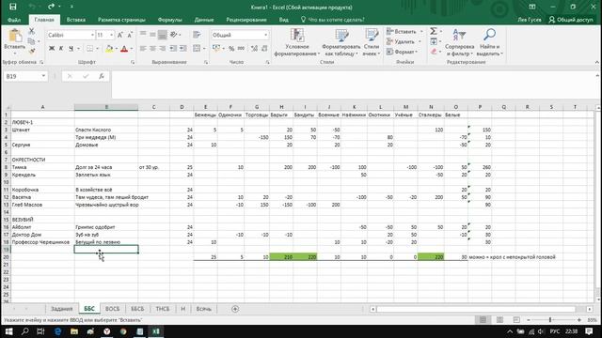Add a new sheet with plus icon
602x338 pixels.
pyautogui.click(x=235, y=309)
